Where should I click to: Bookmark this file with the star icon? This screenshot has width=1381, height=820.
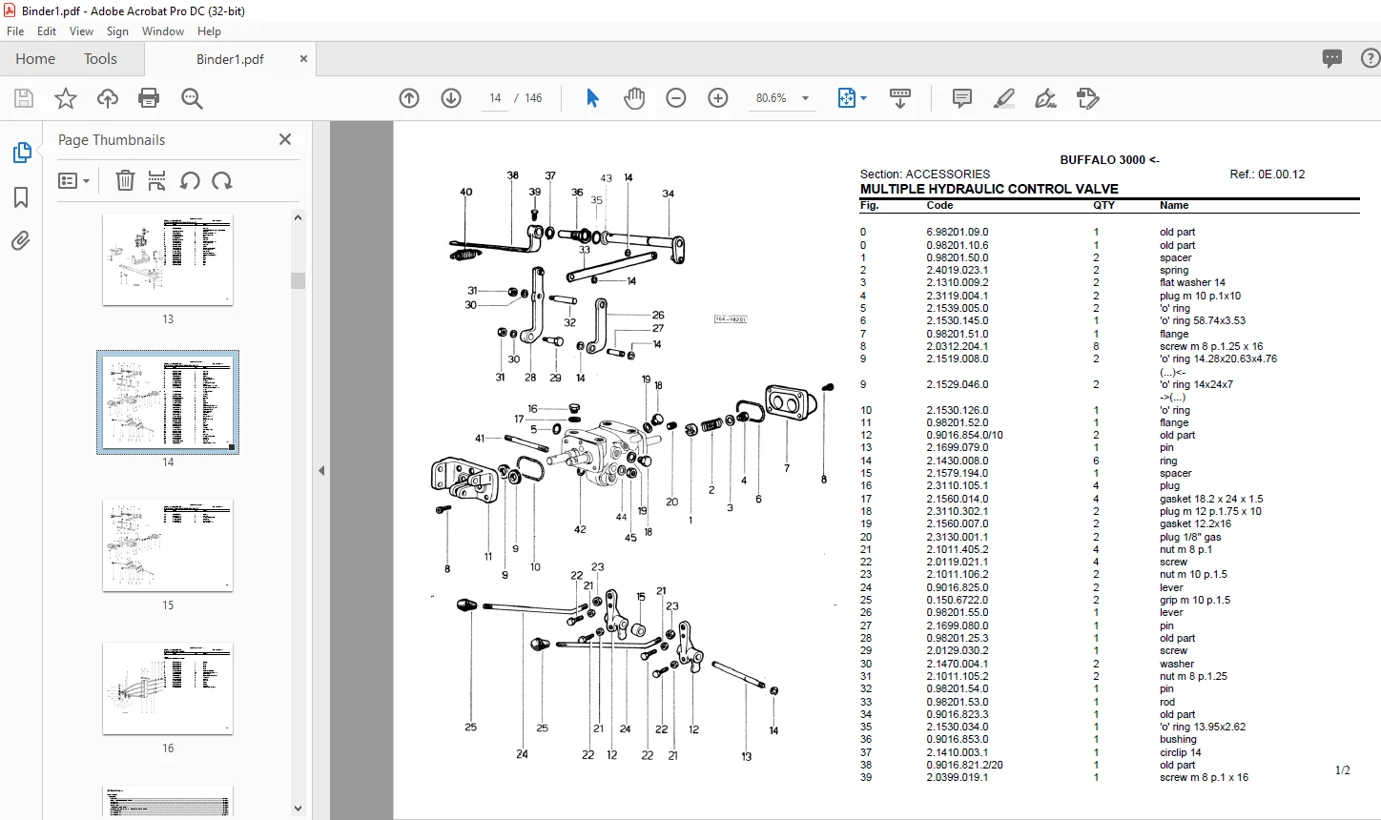coord(66,98)
